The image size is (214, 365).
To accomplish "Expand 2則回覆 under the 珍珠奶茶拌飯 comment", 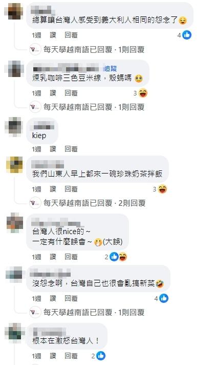I will 132,203.
